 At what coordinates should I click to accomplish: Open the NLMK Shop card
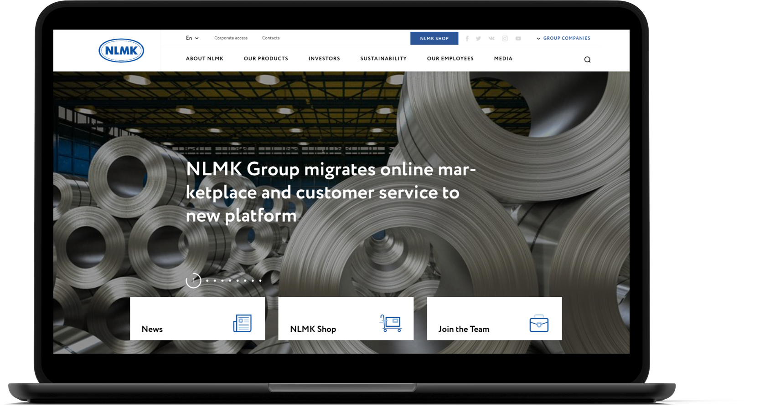tap(346, 319)
